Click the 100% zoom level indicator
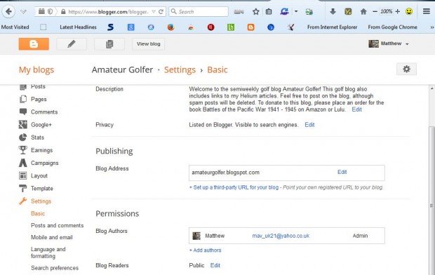Screen dimensions: 435x275 point(386,12)
